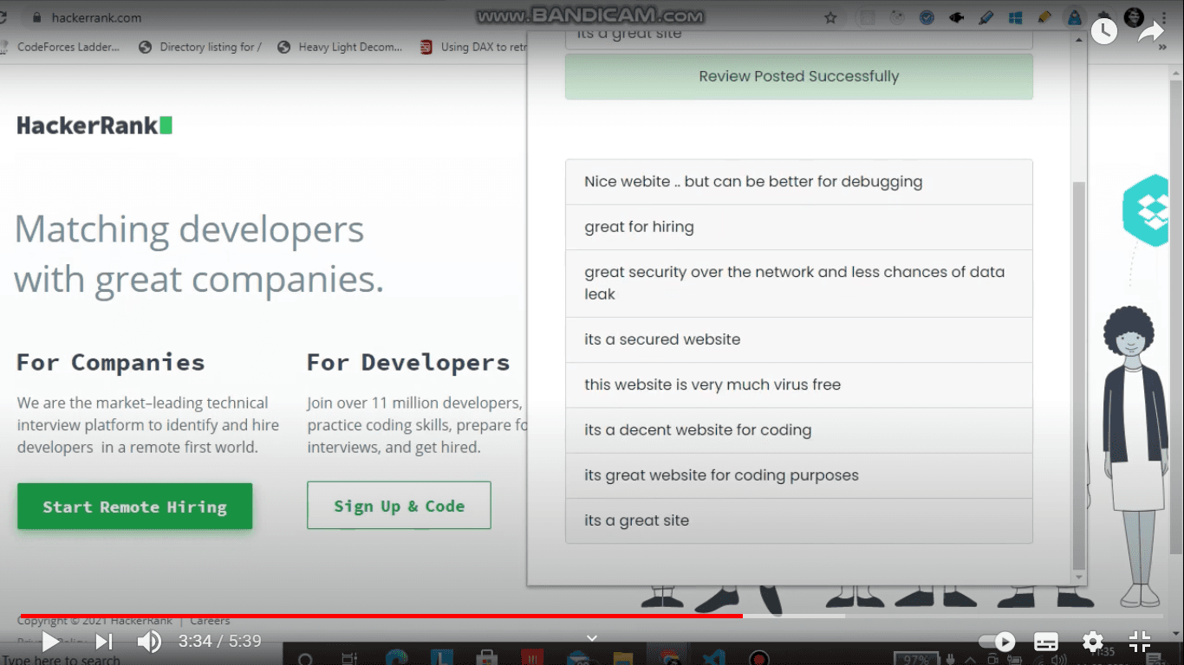Click popup scrollbar up arrow
Viewport: 1184px width, 665px height.
pyautogui.click(x=1078, y=40)
